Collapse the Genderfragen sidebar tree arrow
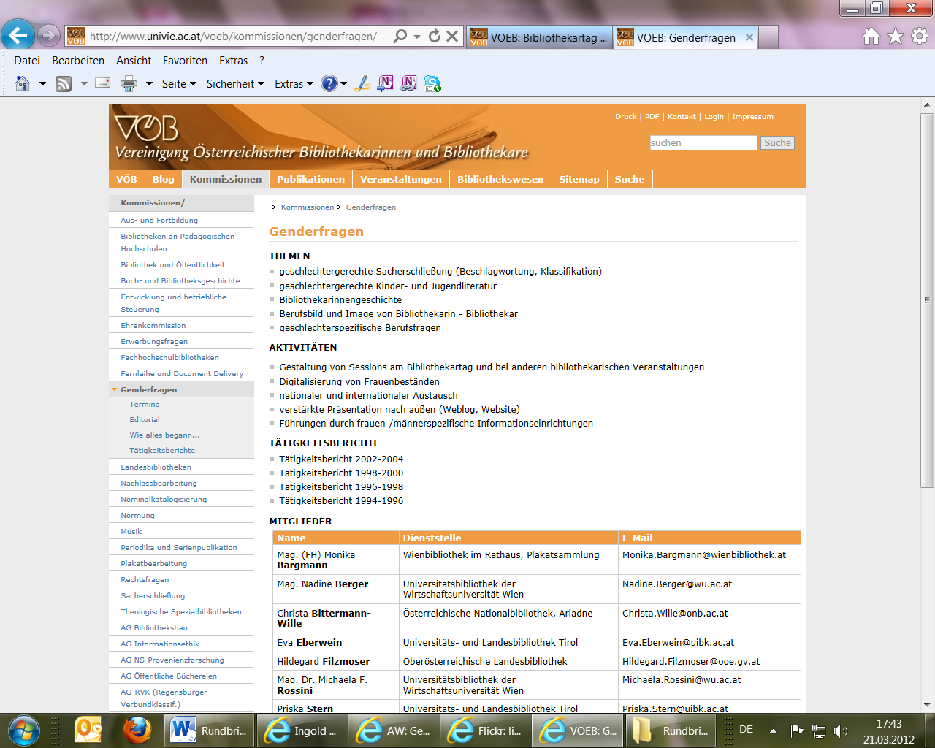 pos(115,389)
